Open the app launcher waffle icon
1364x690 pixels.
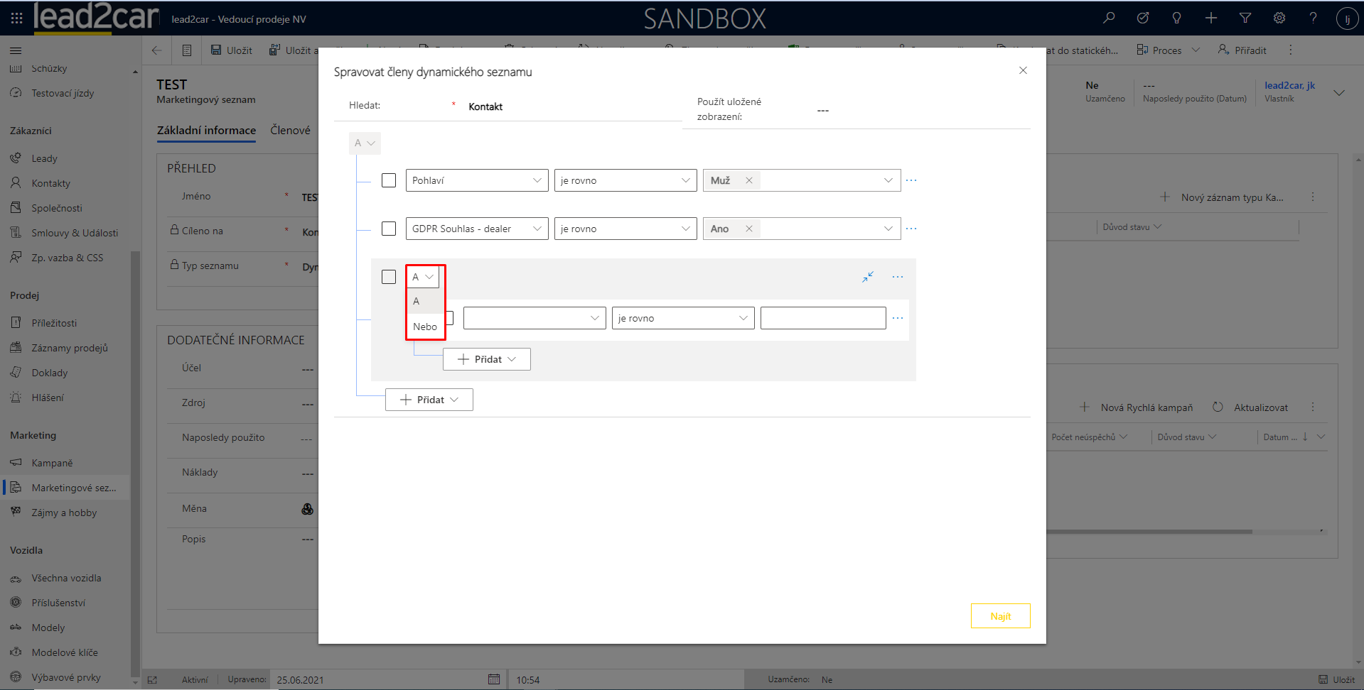17,18
